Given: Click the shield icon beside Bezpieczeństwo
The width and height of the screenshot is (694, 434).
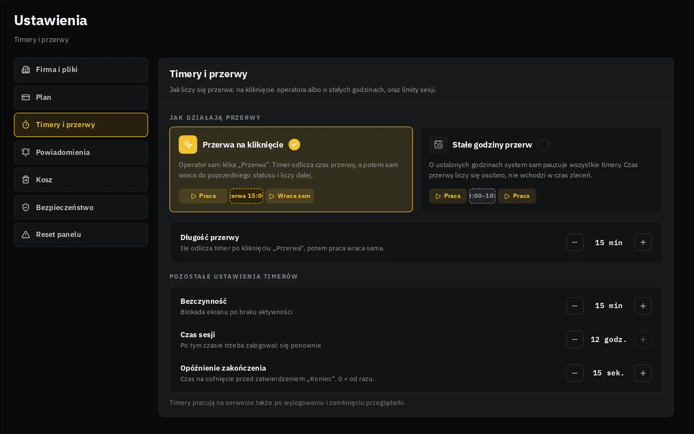Looking at the screenshot, I should [x=26, y=207].
